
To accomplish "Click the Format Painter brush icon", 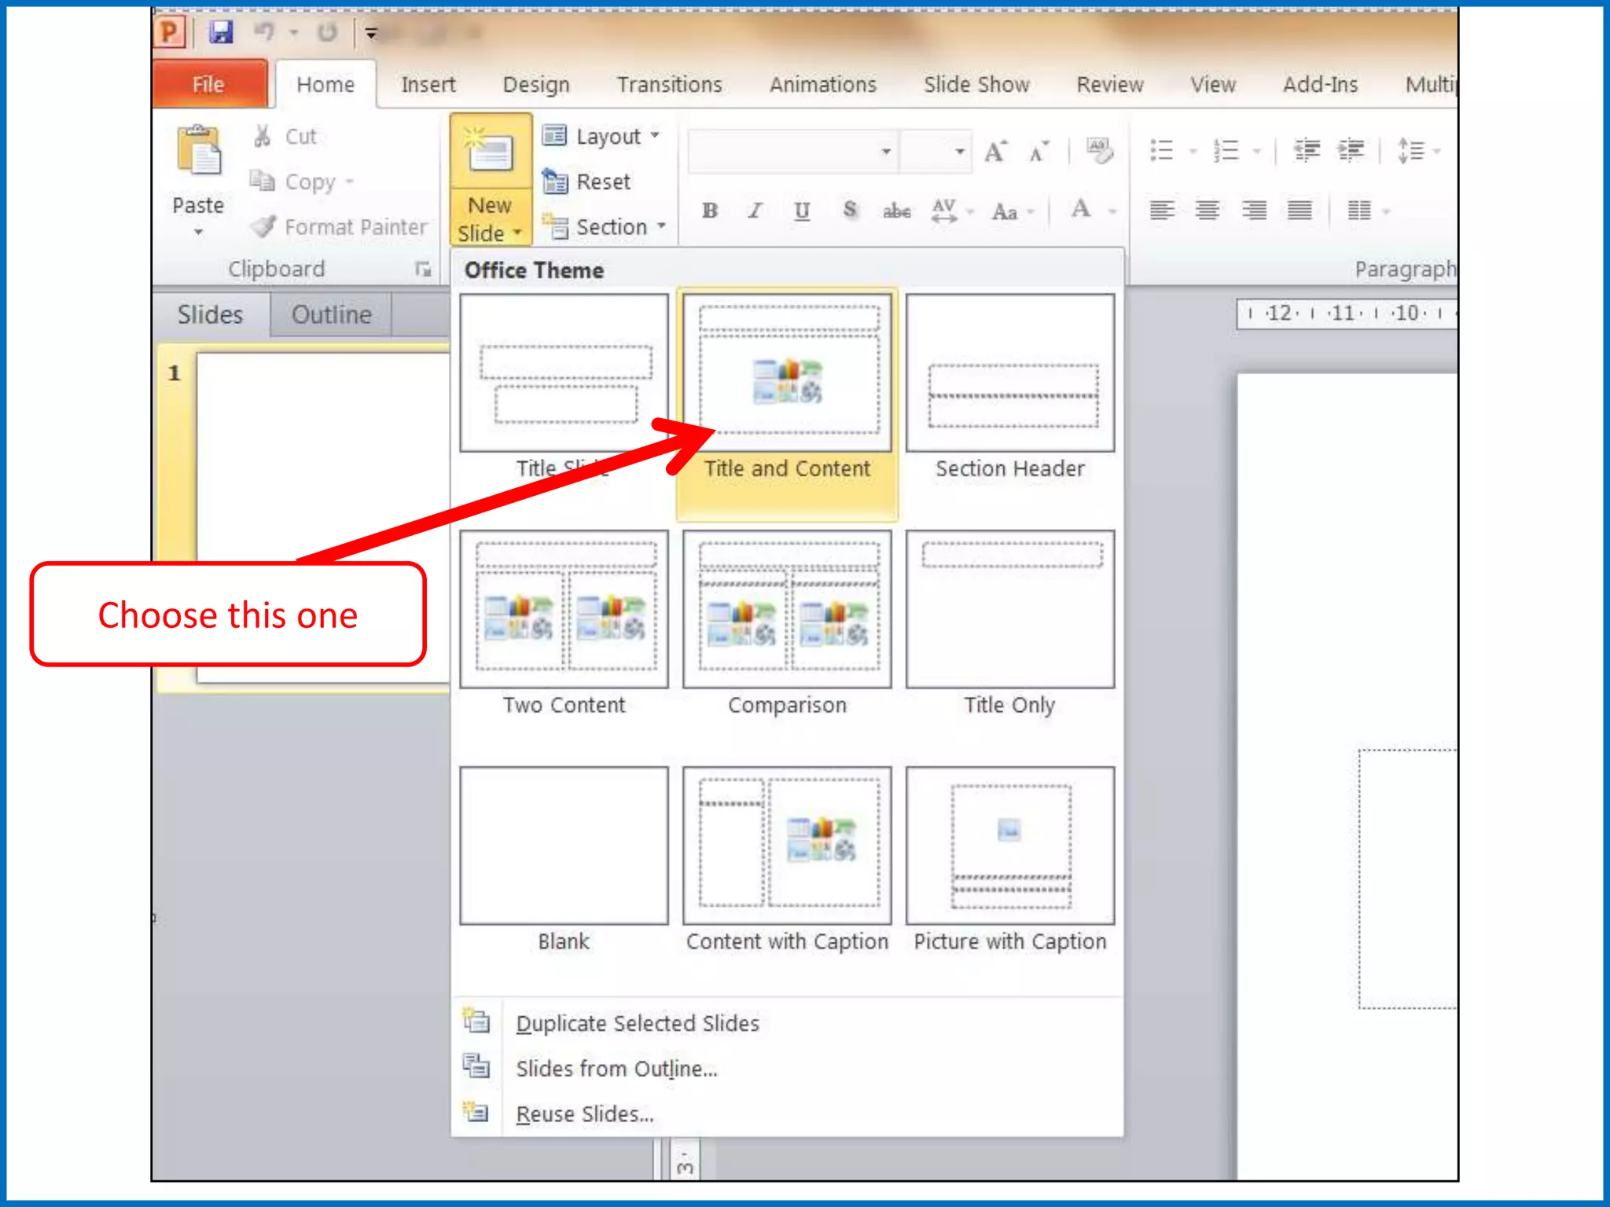I will coord(263,227).
